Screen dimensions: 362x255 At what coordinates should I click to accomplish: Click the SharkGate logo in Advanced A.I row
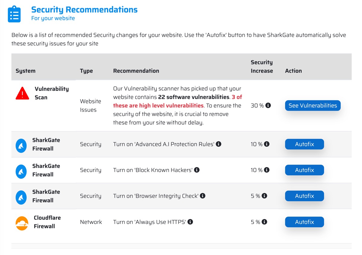(x=21, y=146)
